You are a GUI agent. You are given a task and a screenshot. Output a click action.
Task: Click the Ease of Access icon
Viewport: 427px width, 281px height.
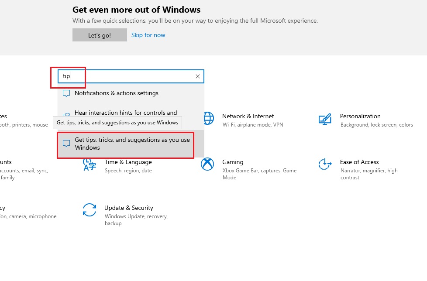[325, 164]
